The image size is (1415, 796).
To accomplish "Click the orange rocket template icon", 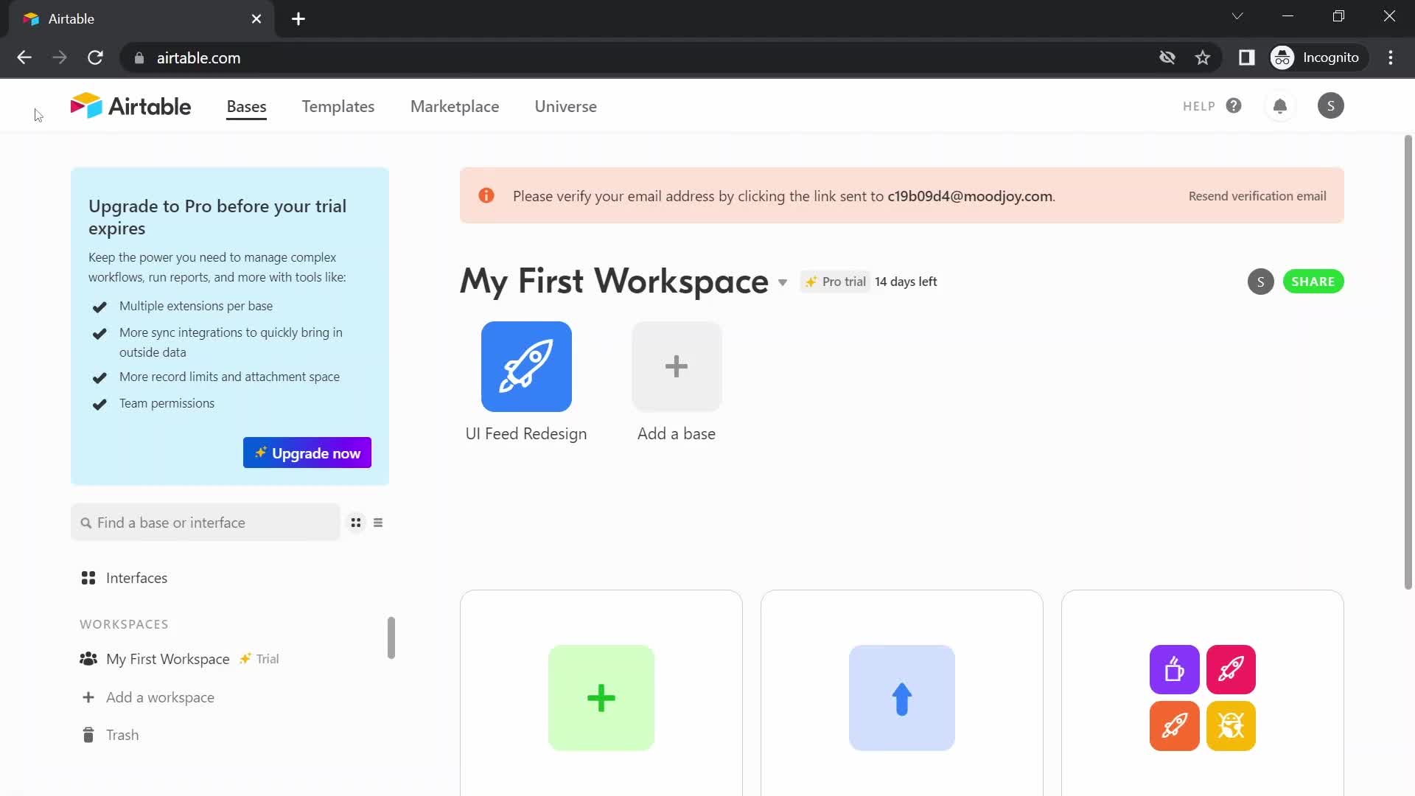I will tap(1174, 726).
